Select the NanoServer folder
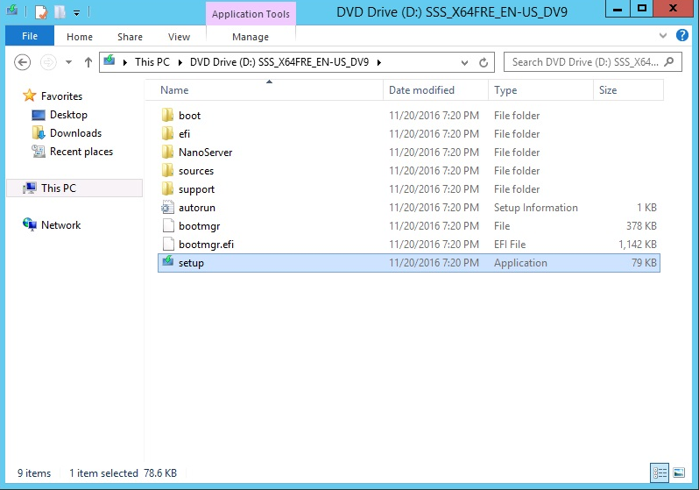 coord(205,153)
